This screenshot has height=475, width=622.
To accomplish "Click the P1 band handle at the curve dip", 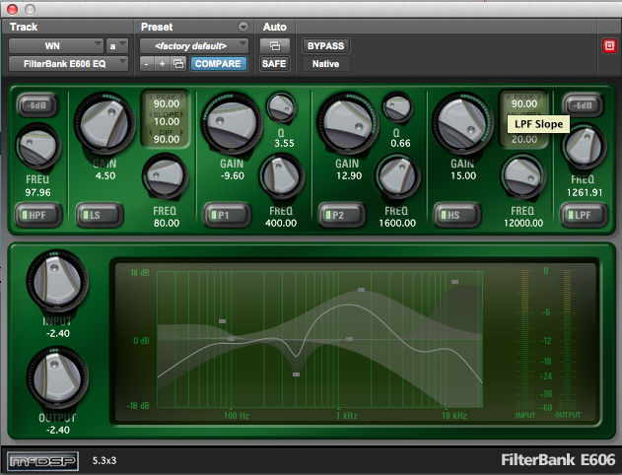I will (x=296, y=374).
